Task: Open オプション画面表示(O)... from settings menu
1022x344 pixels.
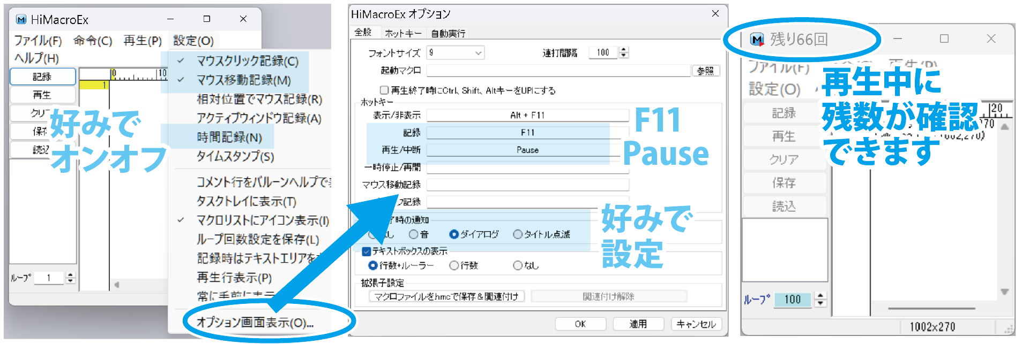Action: click(255, 323)
